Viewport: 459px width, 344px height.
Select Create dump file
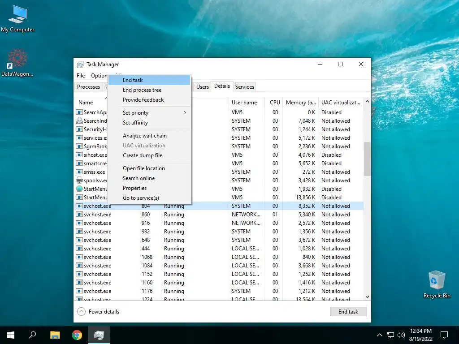coord(149,155)
